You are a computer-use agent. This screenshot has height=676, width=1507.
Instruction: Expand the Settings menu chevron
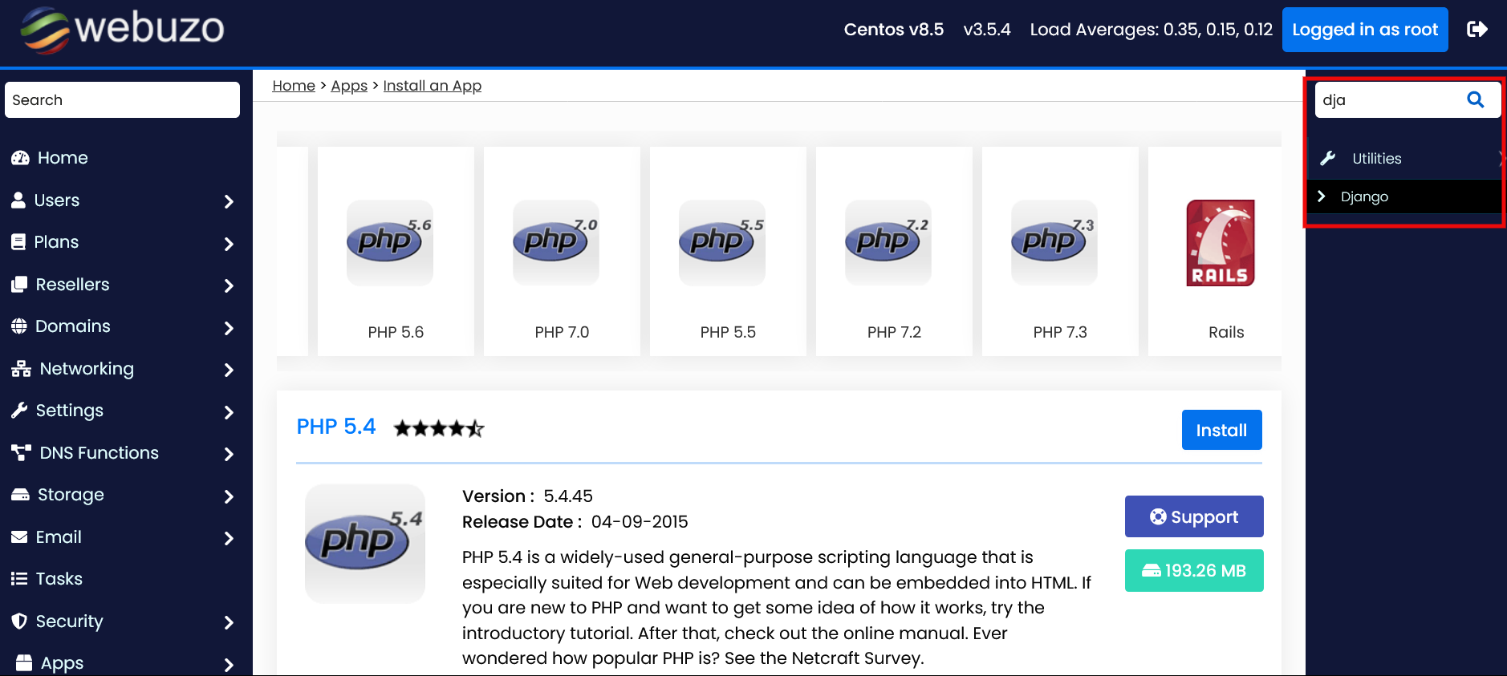click(229, 412)
